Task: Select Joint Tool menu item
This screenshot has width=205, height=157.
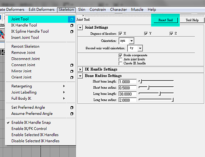Action: [x=38, y=19]
